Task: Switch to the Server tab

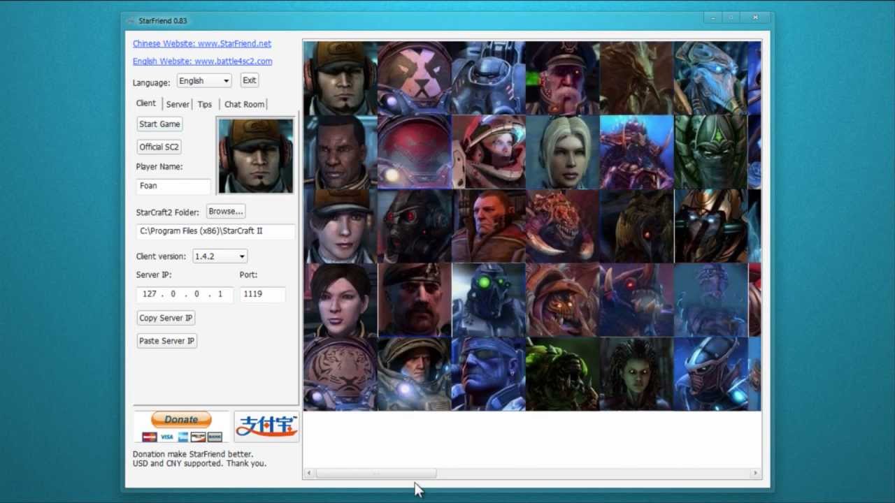Action: (178, 104)
